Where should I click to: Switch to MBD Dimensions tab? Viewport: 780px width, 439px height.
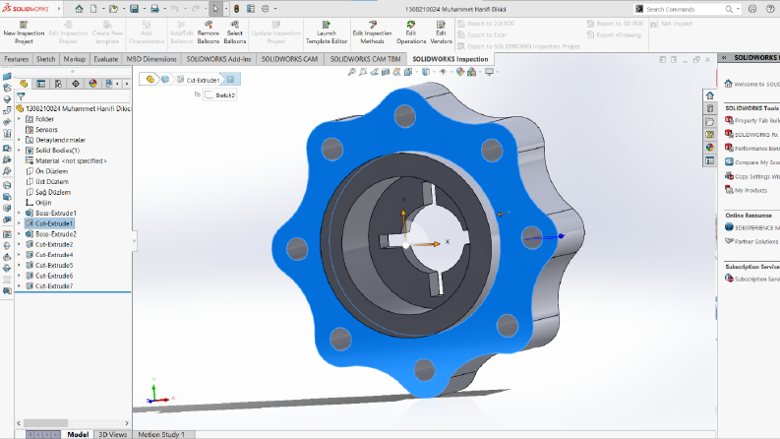pyautogui.click(x=151, y=59)
